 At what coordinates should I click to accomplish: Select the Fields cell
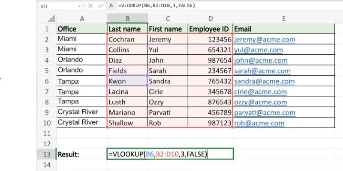[127, 71]
